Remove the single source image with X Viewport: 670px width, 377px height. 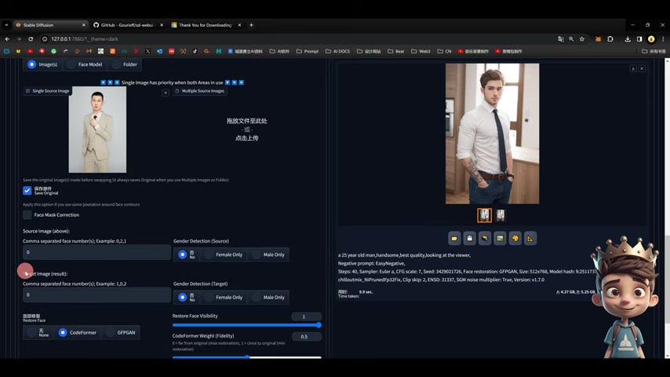[166, 93]
